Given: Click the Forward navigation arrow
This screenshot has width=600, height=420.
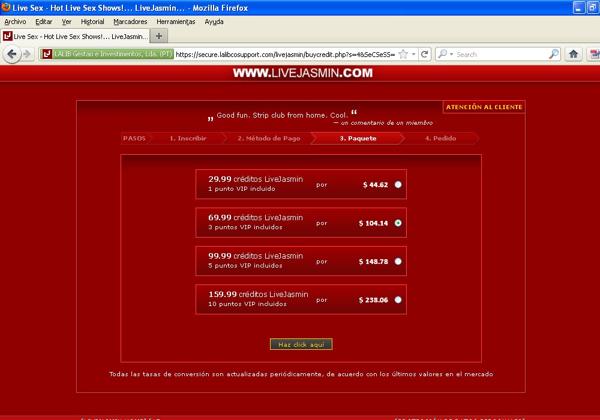Looking at the screenshot, I should tap(27, 54).
